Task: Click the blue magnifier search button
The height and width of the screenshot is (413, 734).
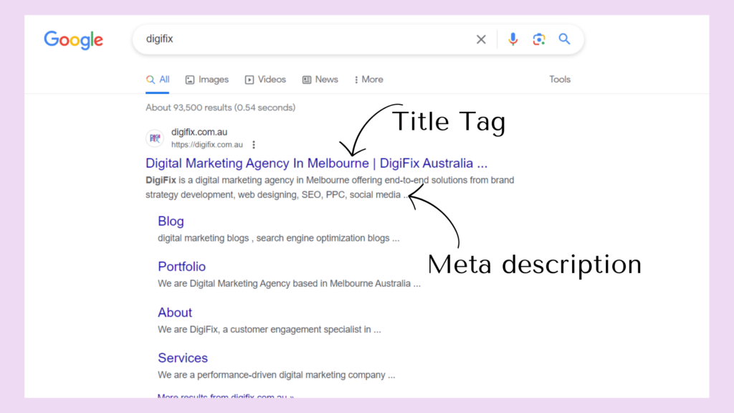Action: [x=565, y=39]
